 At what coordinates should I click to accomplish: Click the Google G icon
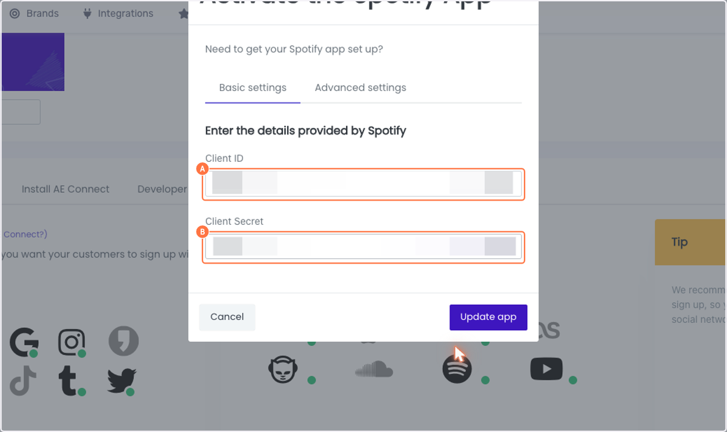24,342
